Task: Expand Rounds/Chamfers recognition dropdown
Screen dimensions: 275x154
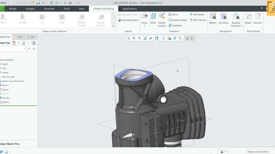Action: click(241, 26)
